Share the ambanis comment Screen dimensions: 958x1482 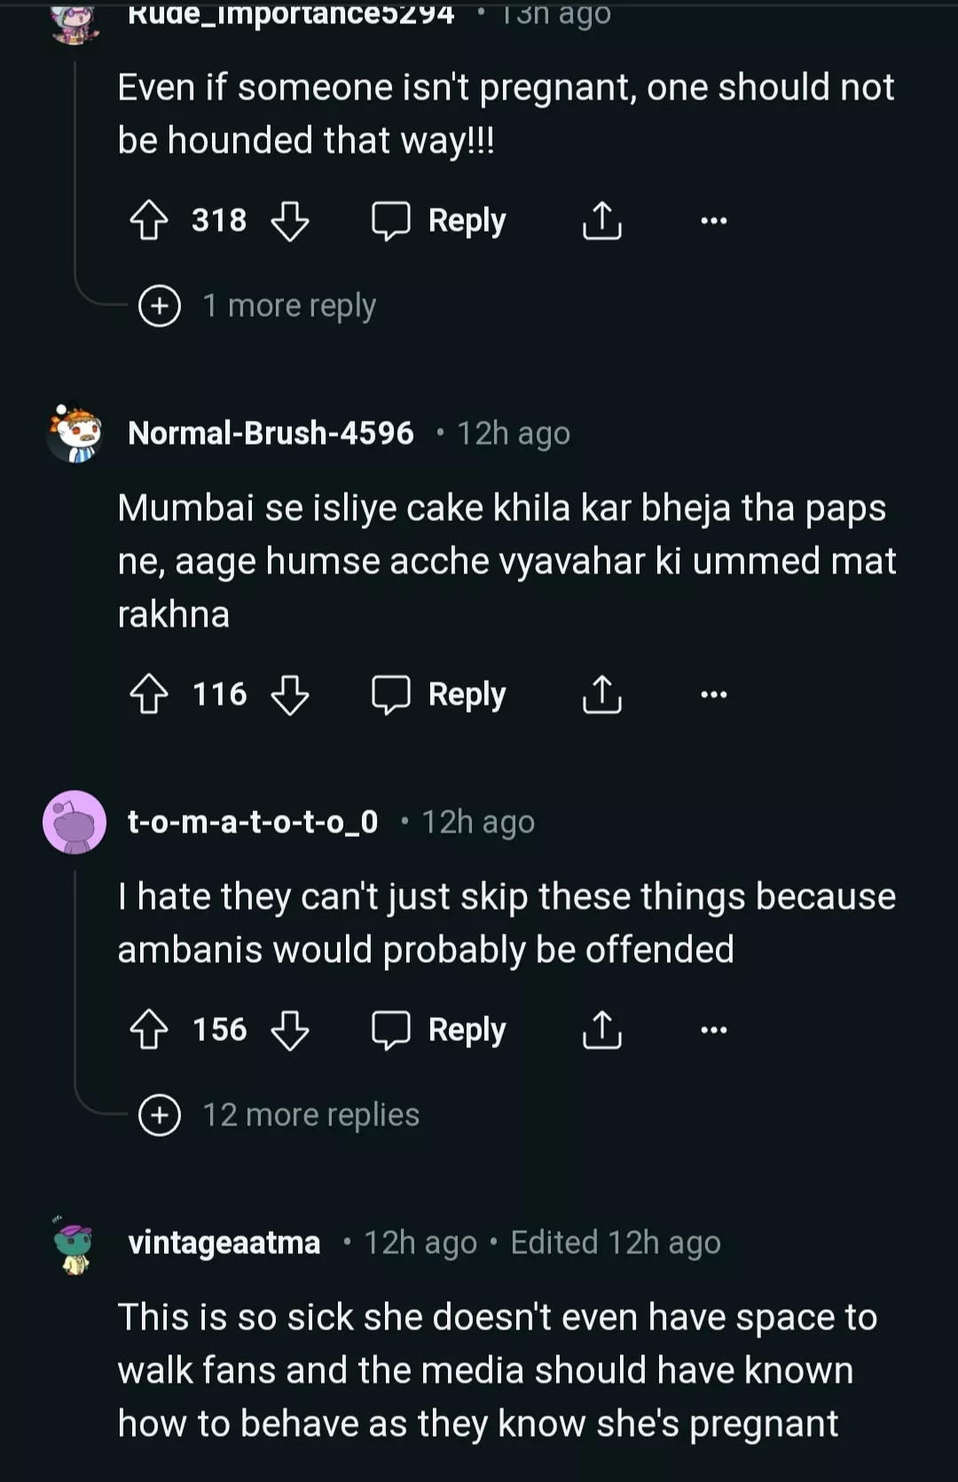click(x=601, y=1029)
